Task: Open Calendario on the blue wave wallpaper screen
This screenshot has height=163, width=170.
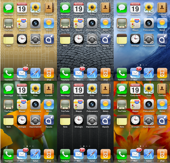Action: (135, 7)
